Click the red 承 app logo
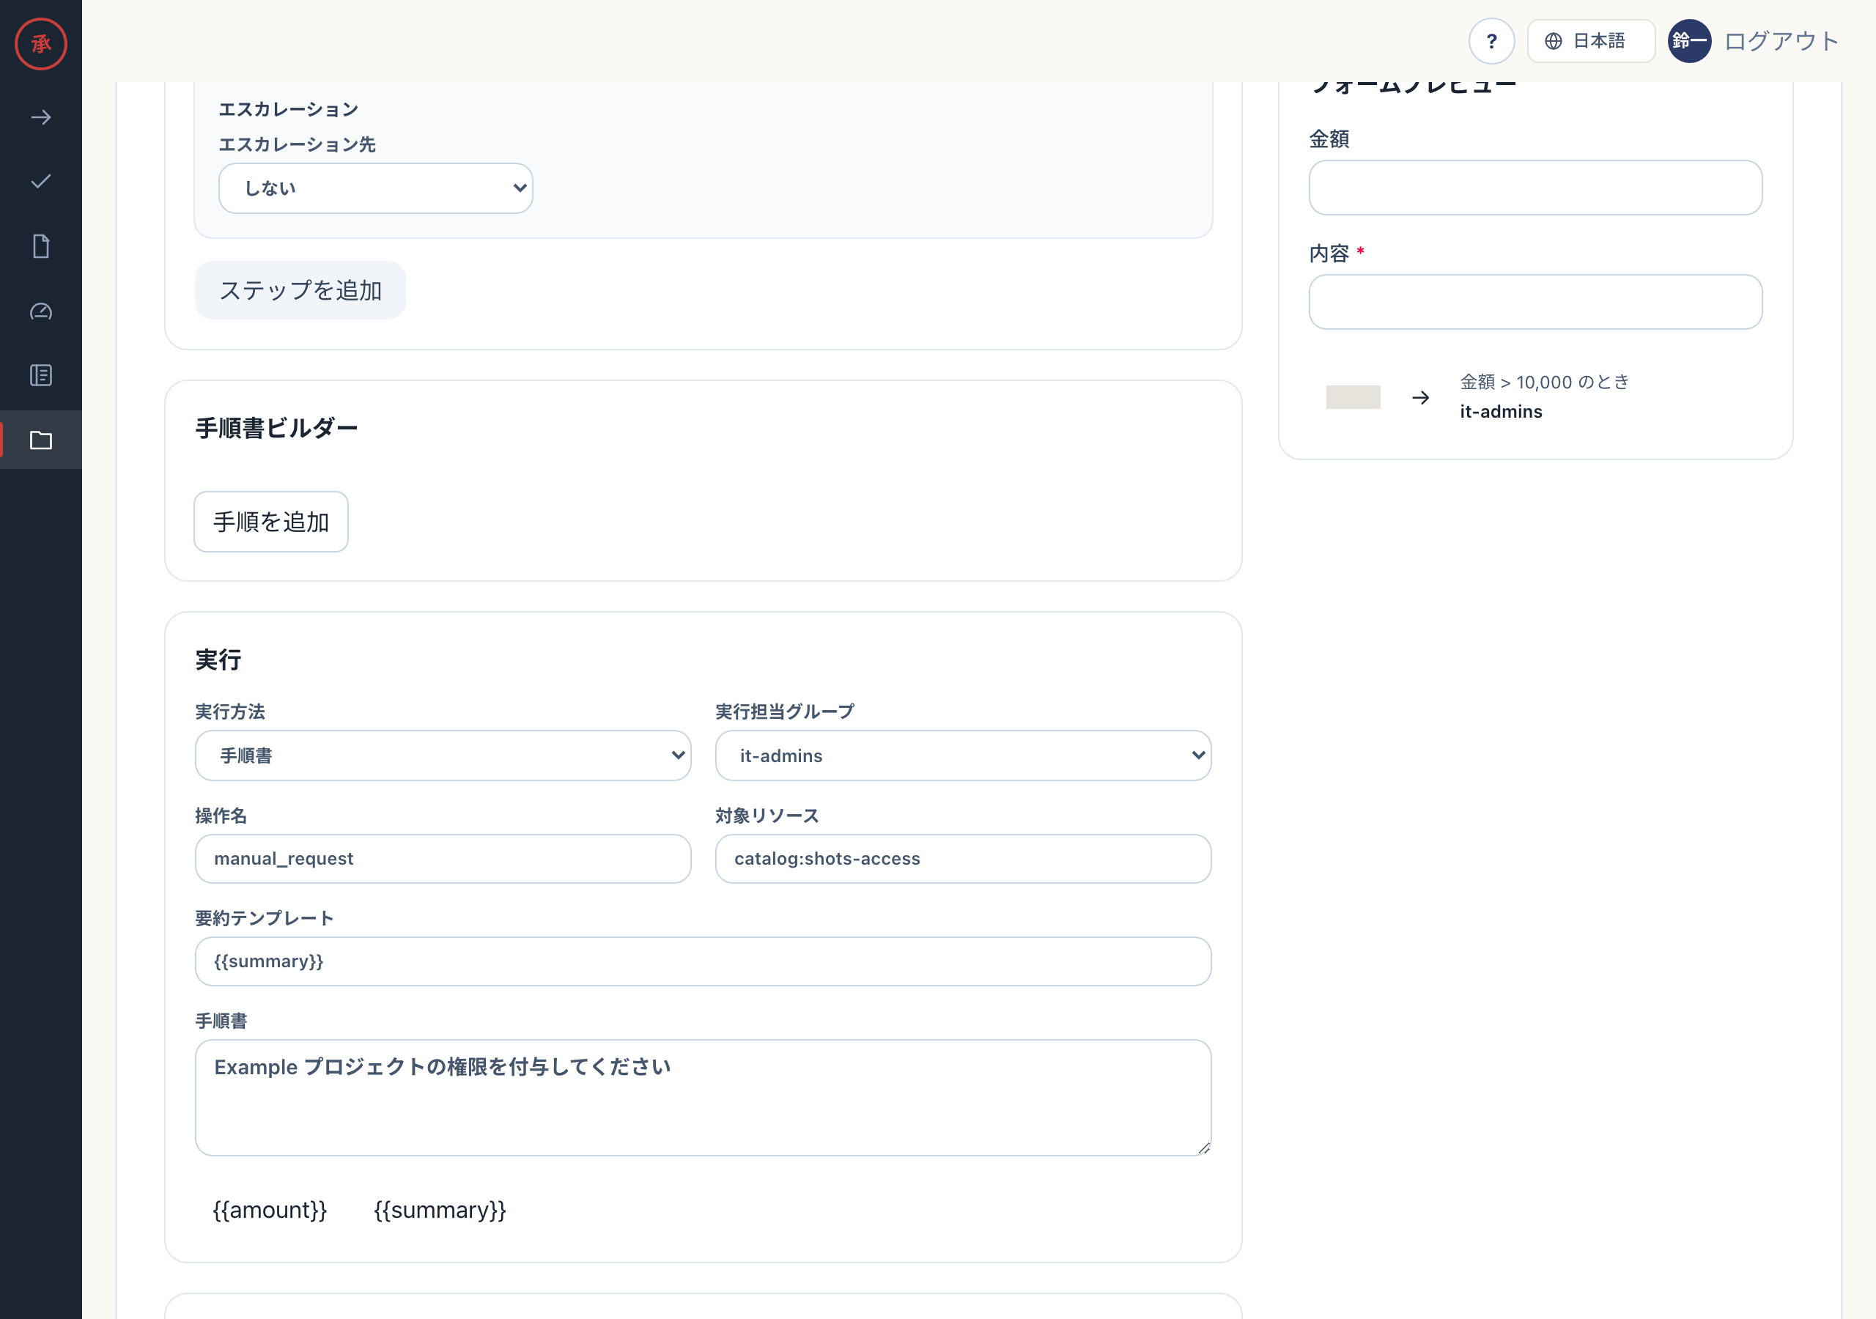 41,43
